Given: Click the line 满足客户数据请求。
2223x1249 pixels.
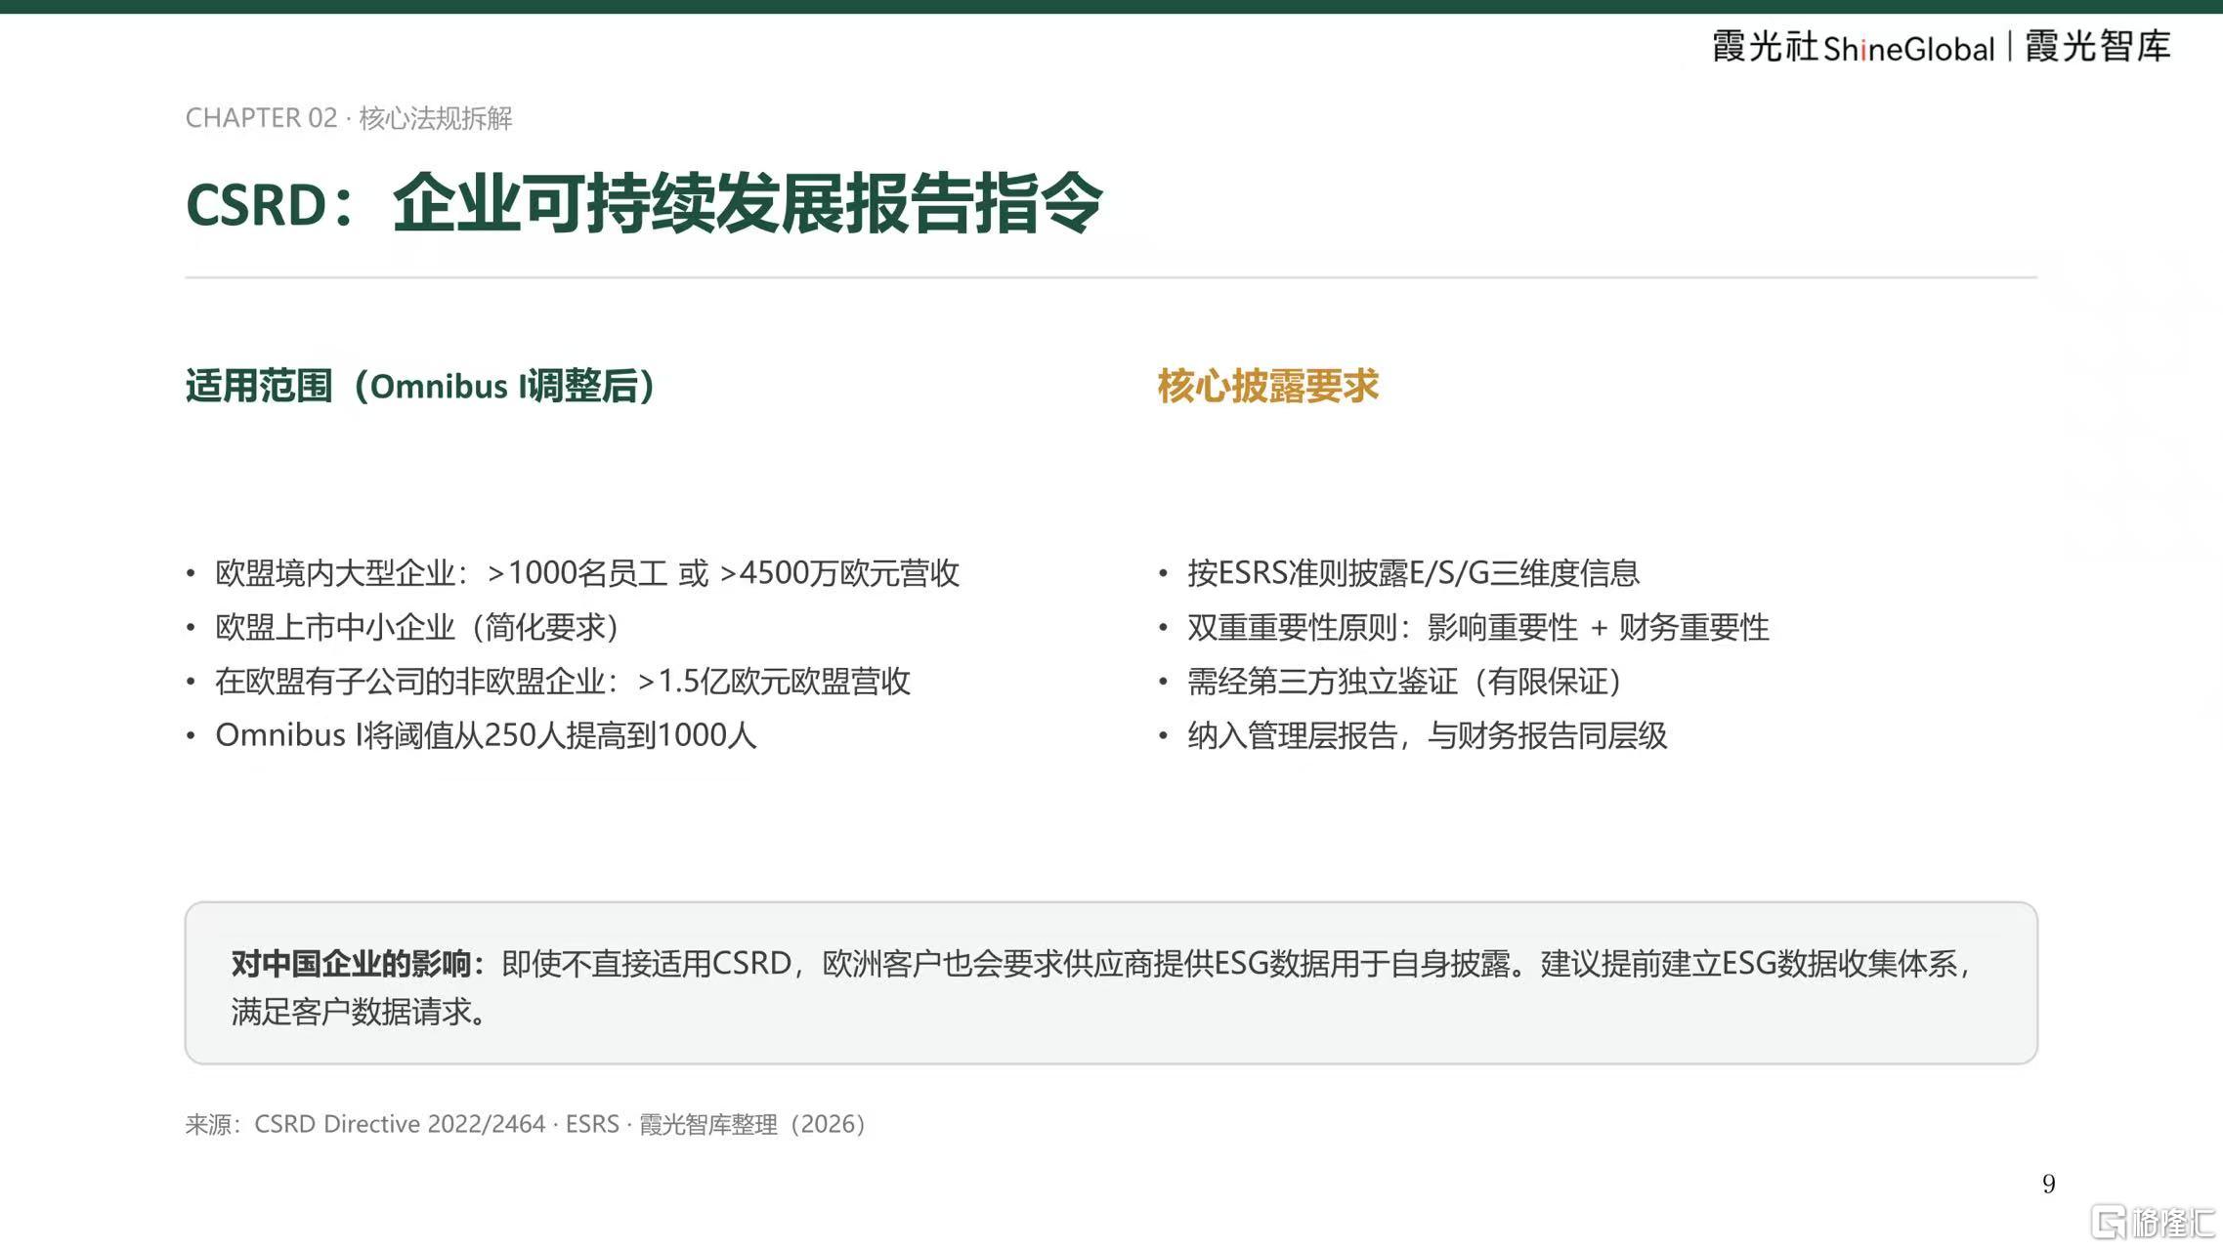Looking at the screenshot, I should coord(359,1012).
